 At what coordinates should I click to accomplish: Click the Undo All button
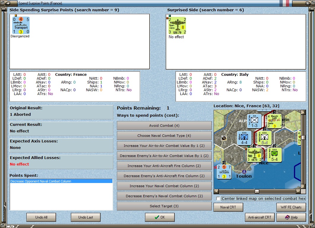pos(41,217)
